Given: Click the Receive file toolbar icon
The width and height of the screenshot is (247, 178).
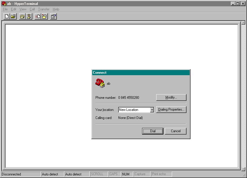Looking at the screenshot, I should (44, 16).
